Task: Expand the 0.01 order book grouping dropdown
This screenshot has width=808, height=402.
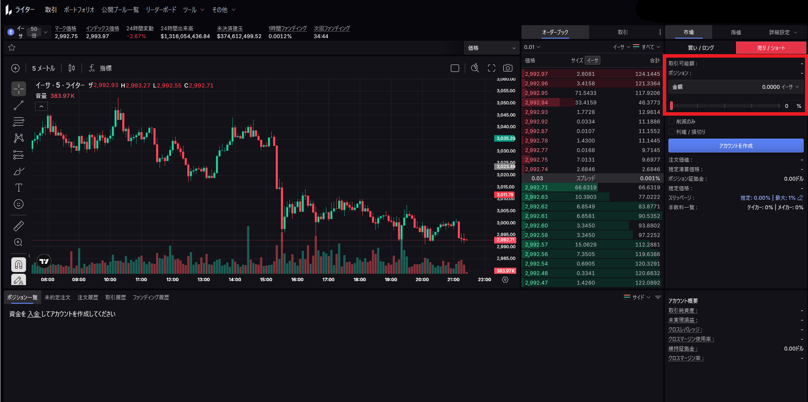Action: point(532,47)
